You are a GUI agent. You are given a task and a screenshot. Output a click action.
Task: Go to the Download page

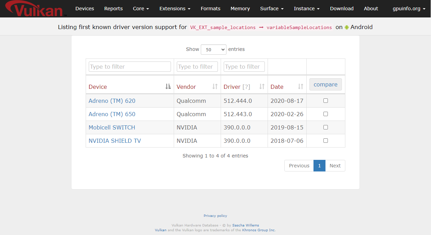342,9
